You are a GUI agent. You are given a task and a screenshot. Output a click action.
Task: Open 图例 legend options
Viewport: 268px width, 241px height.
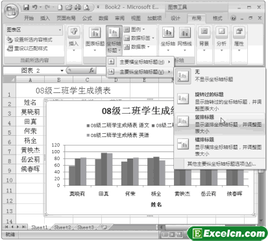click(x=134, y=29)
